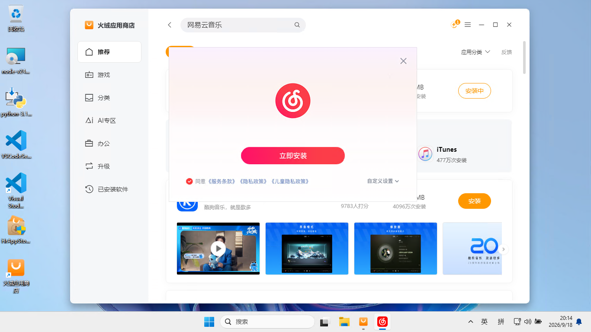
Task: Open the hamburger menu in 火绒应用商店
Action: point(468,25)
